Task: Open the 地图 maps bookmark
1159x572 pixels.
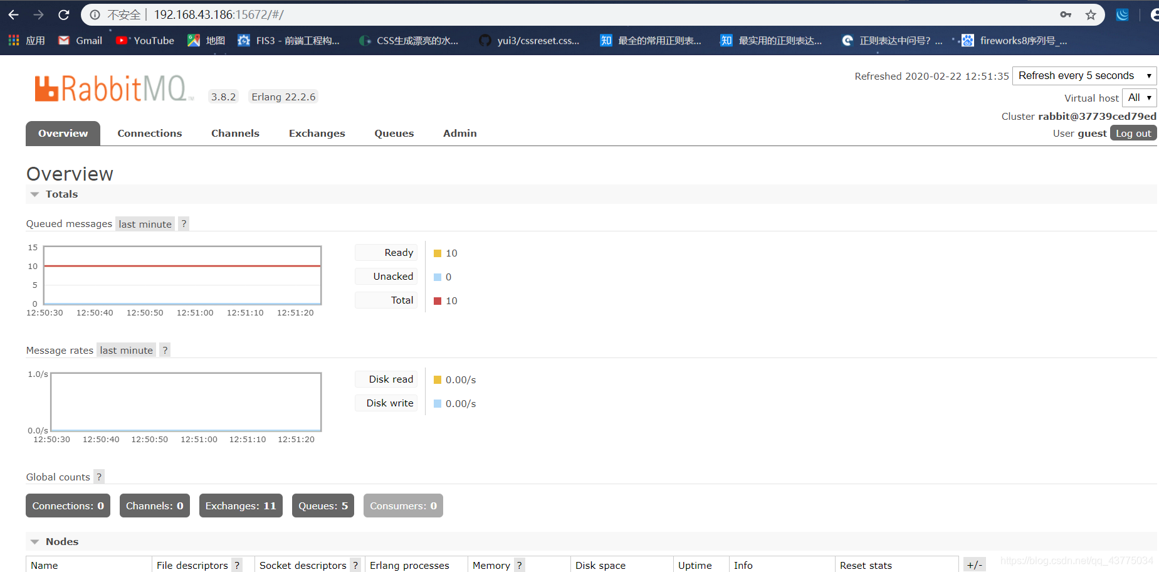Action: [x=206, y=40]
